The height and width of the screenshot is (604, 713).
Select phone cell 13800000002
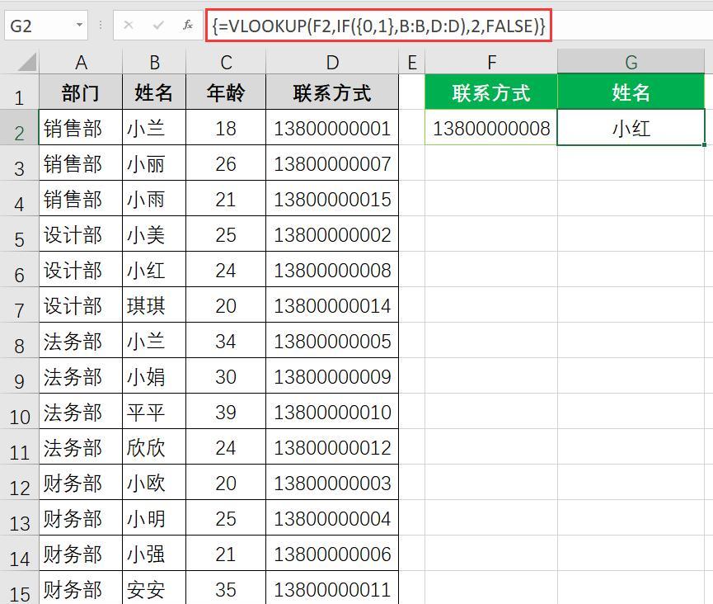click(x=332, y=234)
